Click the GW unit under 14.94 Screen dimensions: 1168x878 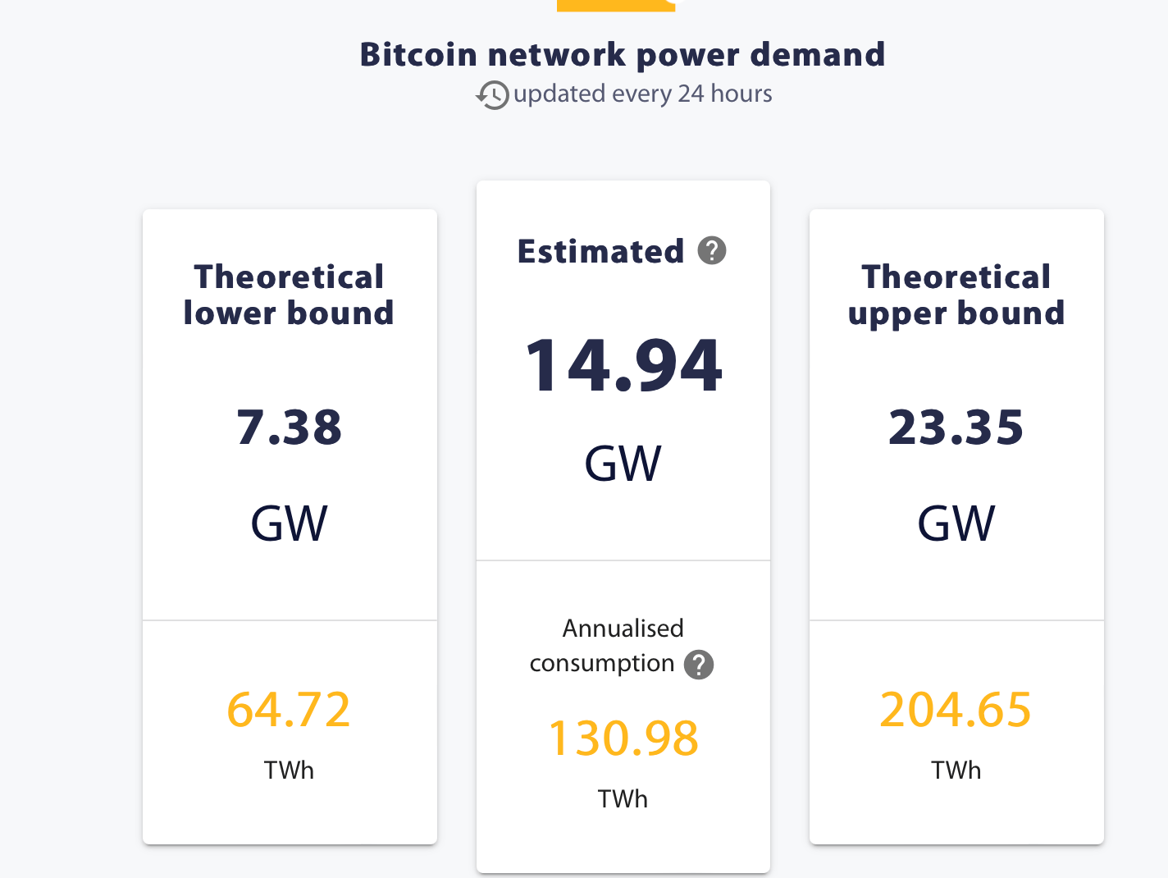623,464
